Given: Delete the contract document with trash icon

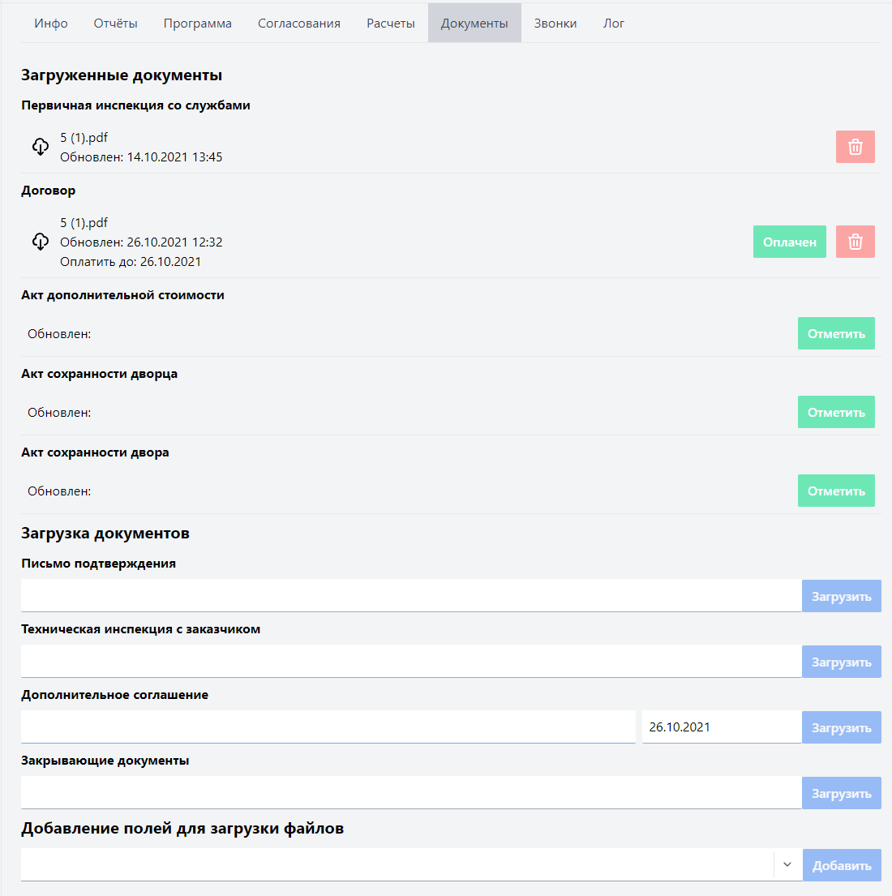Looking at the screenshot, I should pyautogui.click(x=855, y=242).
